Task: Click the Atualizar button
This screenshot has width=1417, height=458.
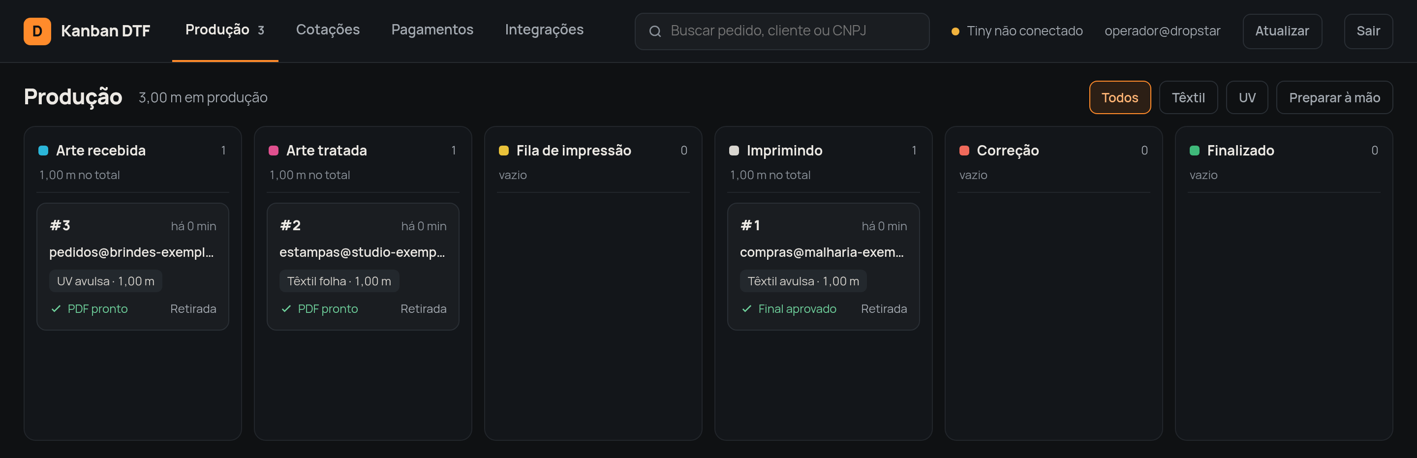Action: pyautogui.click(x=1282, y=31)
